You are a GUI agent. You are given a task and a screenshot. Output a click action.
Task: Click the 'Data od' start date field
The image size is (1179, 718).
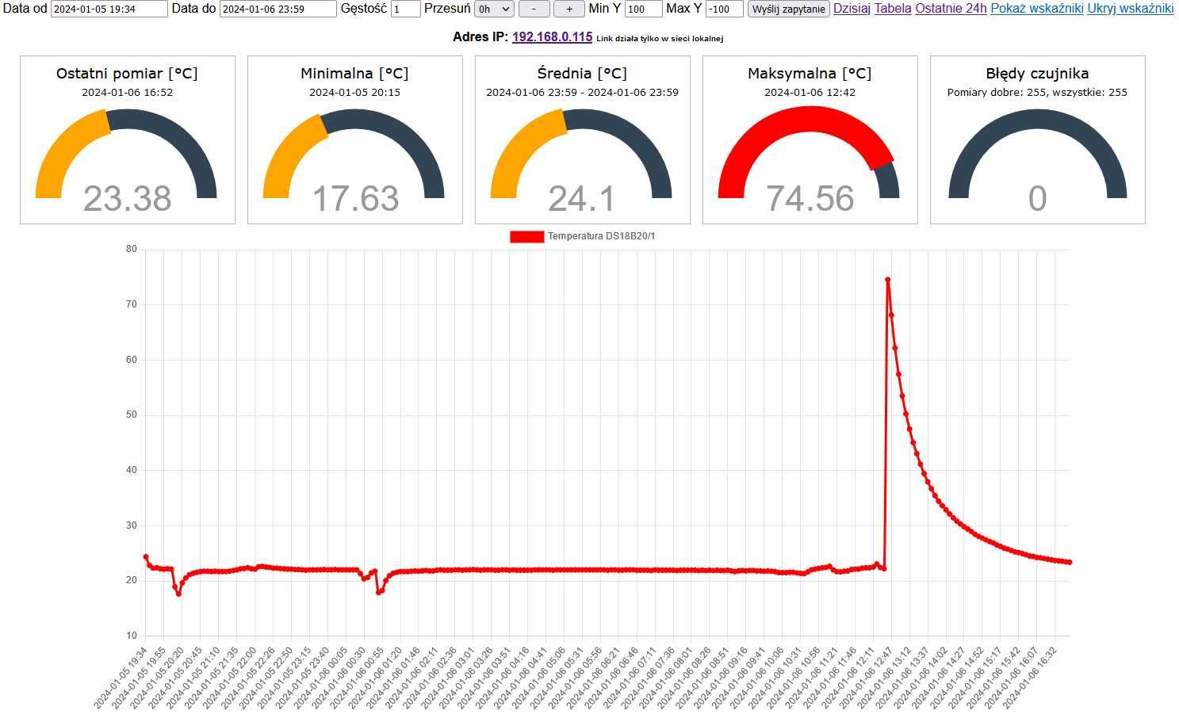(x=109, y=9)
